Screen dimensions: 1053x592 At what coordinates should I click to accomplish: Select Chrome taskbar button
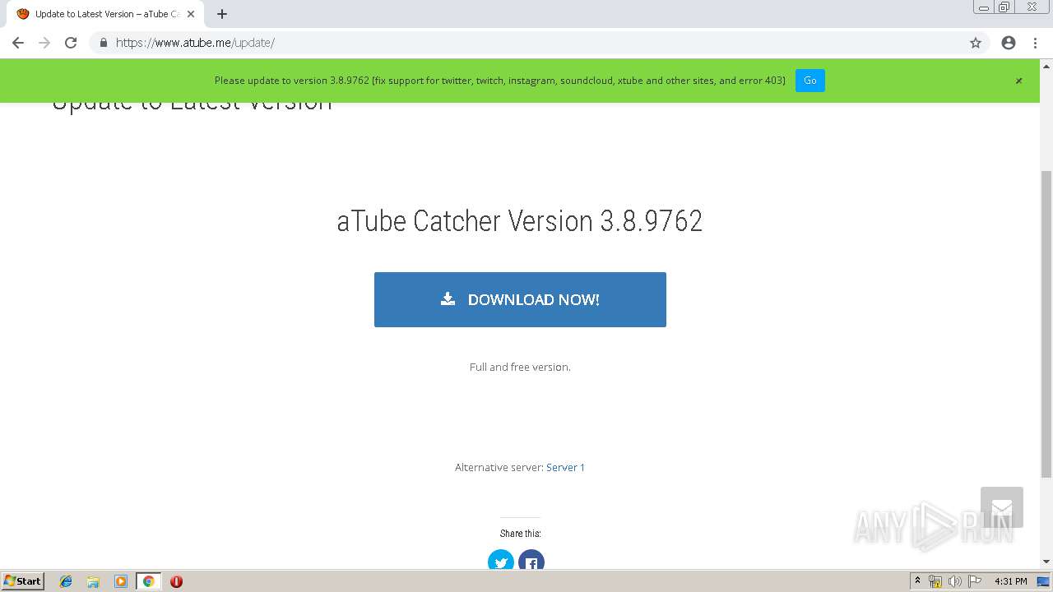[148, 581]
